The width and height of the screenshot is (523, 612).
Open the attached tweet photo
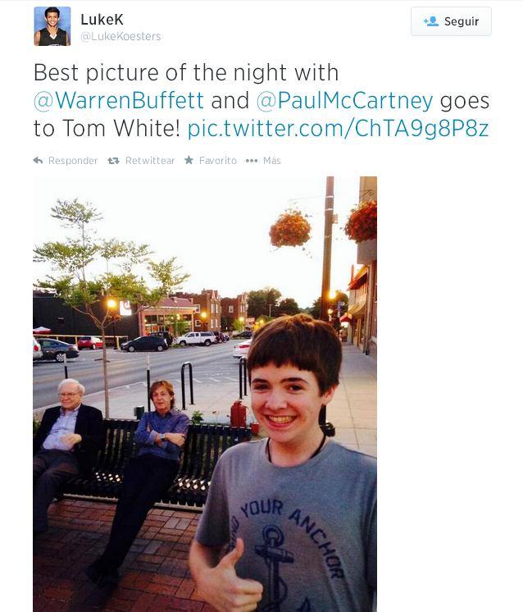coord(205,395)
